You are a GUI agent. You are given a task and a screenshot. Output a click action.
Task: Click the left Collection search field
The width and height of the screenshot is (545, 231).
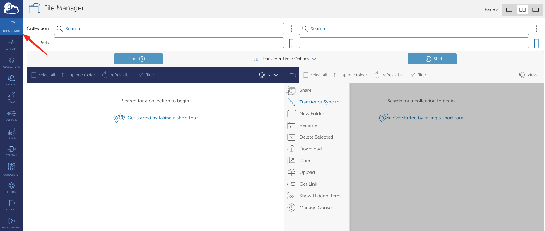tap(169, 29)
